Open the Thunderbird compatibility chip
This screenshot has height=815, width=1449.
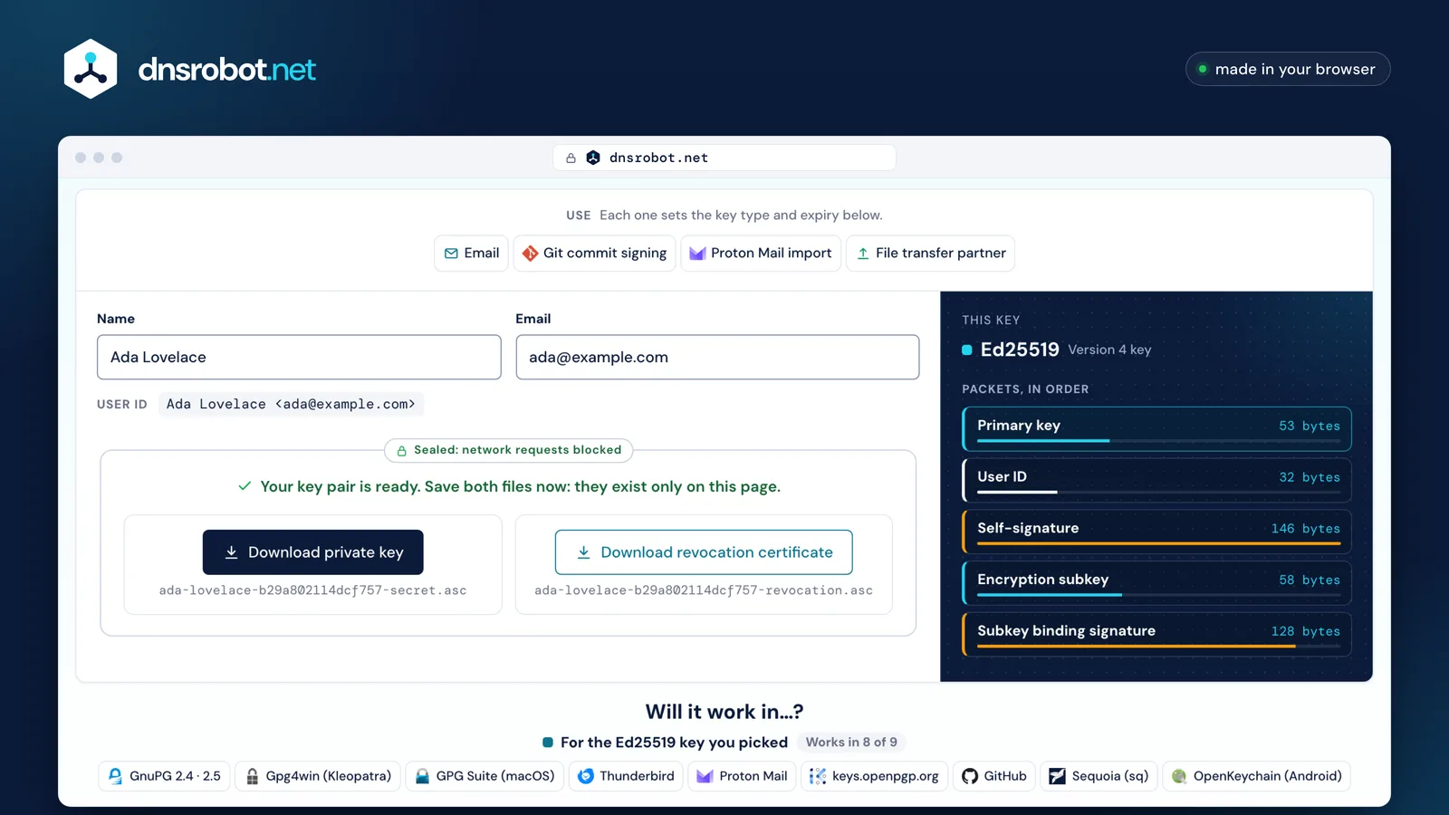pos(626,776)
